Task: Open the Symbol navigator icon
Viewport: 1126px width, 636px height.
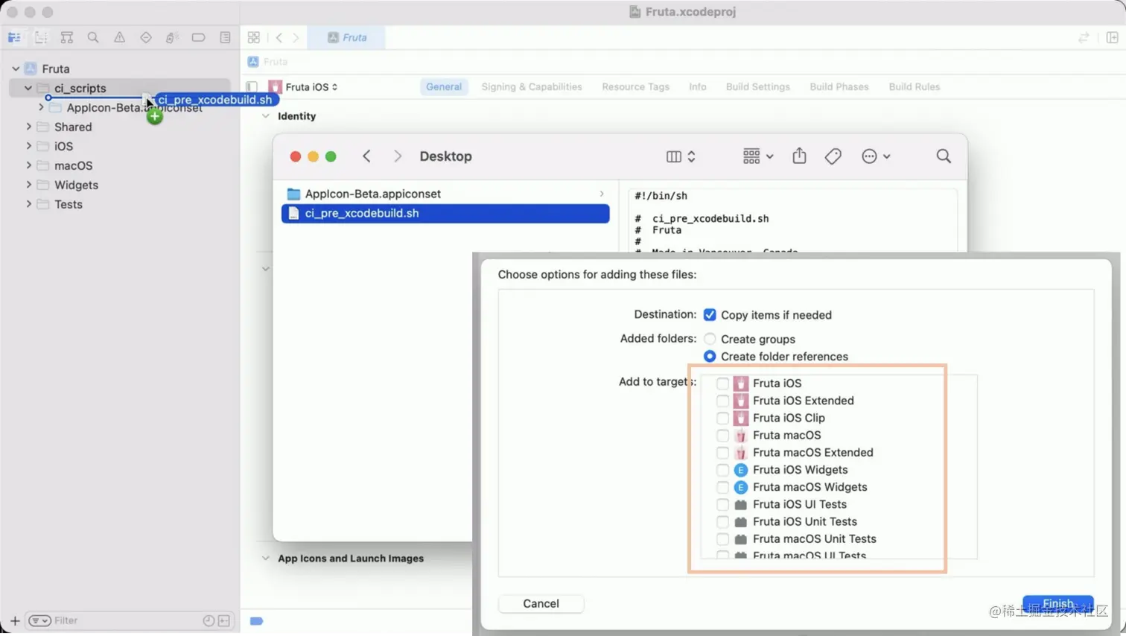Action: click(66, 37)
